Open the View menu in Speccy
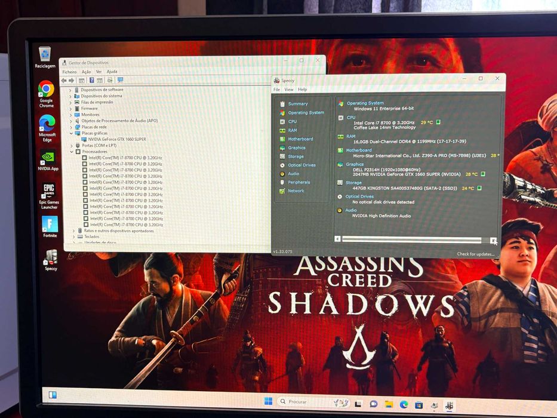The width and height of the screenshot is (557, 418). tap(289, 90)
